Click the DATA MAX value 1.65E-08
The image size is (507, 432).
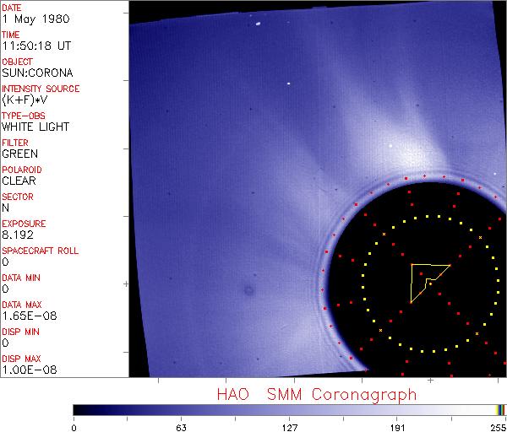pos(25,316)
